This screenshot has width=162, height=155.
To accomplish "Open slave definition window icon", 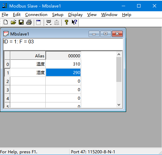I will pyautogui.click(x=38, y=22).
